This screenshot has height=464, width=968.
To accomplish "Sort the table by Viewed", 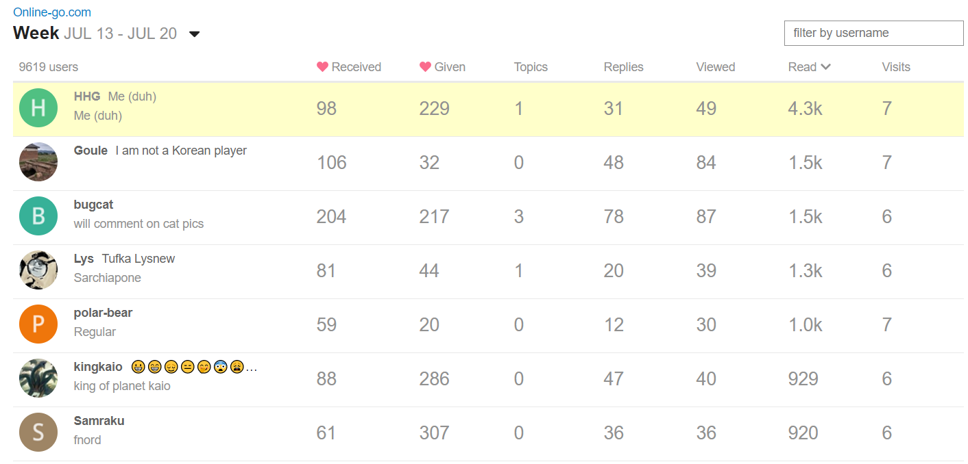I will (715, 67).
